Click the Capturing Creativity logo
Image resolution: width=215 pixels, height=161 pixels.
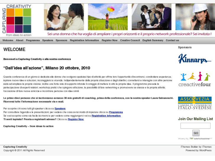pyautogui.click(x=17, y=20)
